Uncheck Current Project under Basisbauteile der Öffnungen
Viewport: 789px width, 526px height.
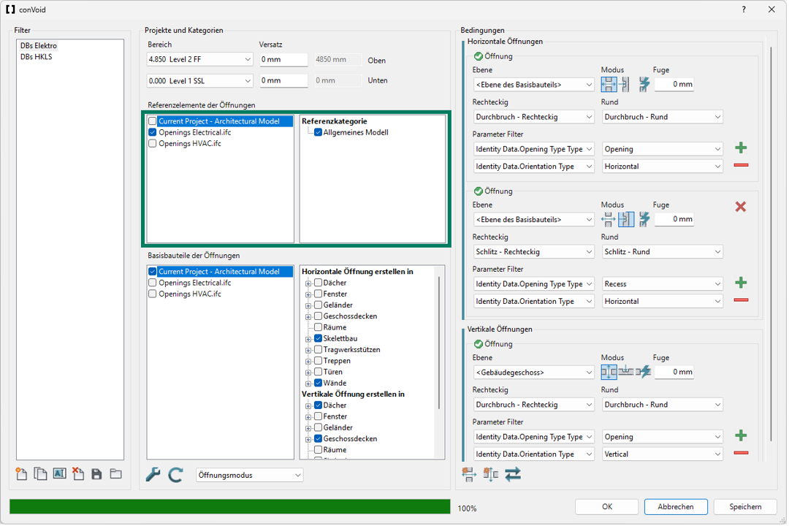tap(153, 272)
